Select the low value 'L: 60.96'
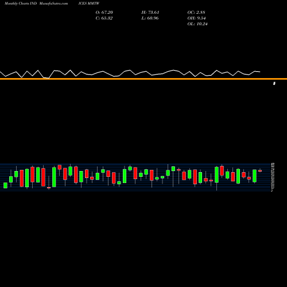 (150, 18)
